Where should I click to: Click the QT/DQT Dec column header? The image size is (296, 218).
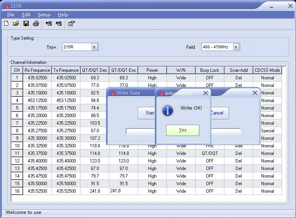click(95, 70)
